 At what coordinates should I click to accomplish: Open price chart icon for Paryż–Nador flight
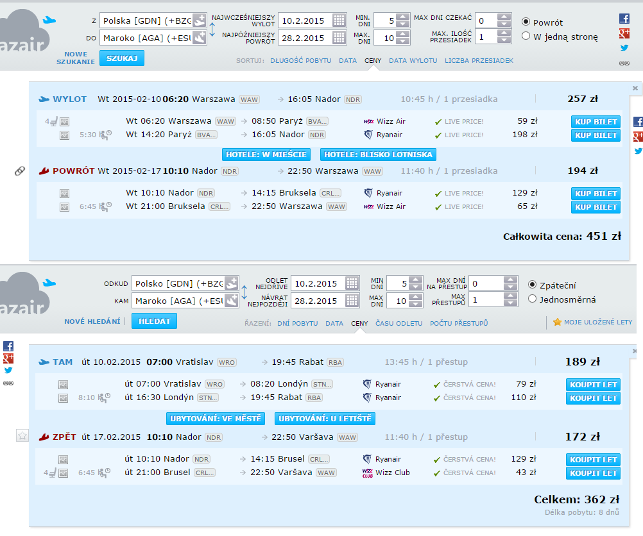pos(64,135)
